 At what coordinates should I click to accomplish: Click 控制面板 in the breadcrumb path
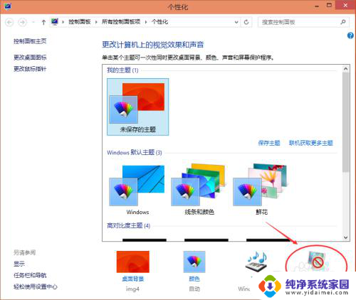coord(80,22)
